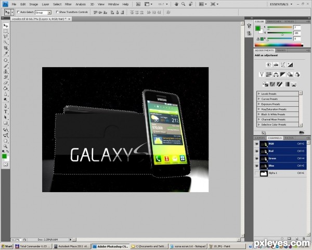Show the Alpha 1 channel

pos(257,173)
